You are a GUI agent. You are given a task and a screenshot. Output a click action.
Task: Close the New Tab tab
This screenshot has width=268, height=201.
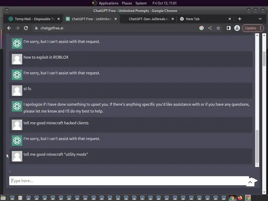(230, 19)
